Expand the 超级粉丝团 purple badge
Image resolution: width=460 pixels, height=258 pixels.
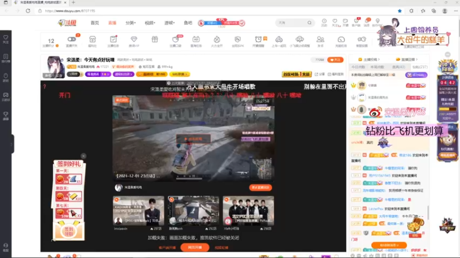pos(124,75)
